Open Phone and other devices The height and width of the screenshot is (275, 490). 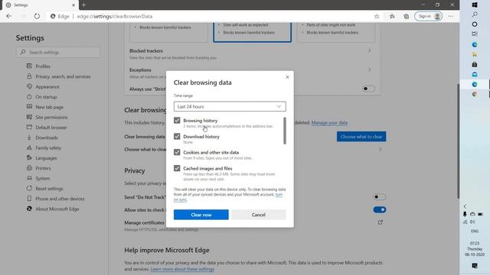(x=60, y=199)
